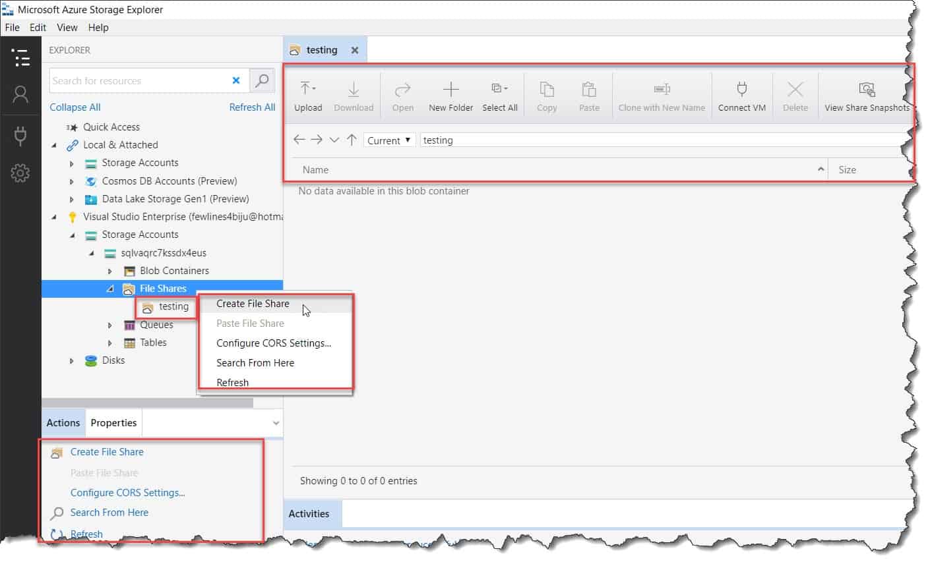Open the Actions panel dropdown chevron

click(x=276, y=423)
